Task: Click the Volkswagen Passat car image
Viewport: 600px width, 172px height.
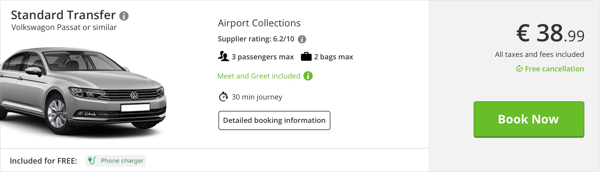Action: (83, 93)
